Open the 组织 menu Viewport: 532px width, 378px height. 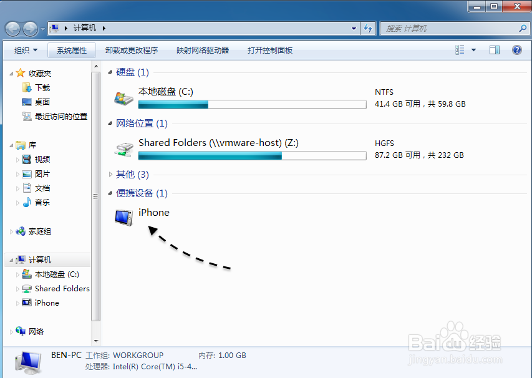click(26, 51)
